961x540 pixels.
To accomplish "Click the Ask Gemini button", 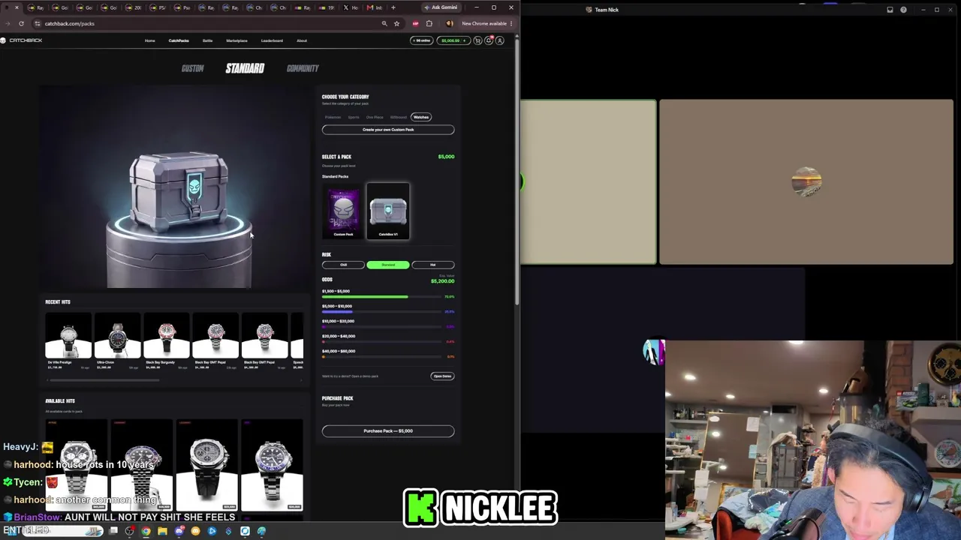I will [x=441, y=7].
